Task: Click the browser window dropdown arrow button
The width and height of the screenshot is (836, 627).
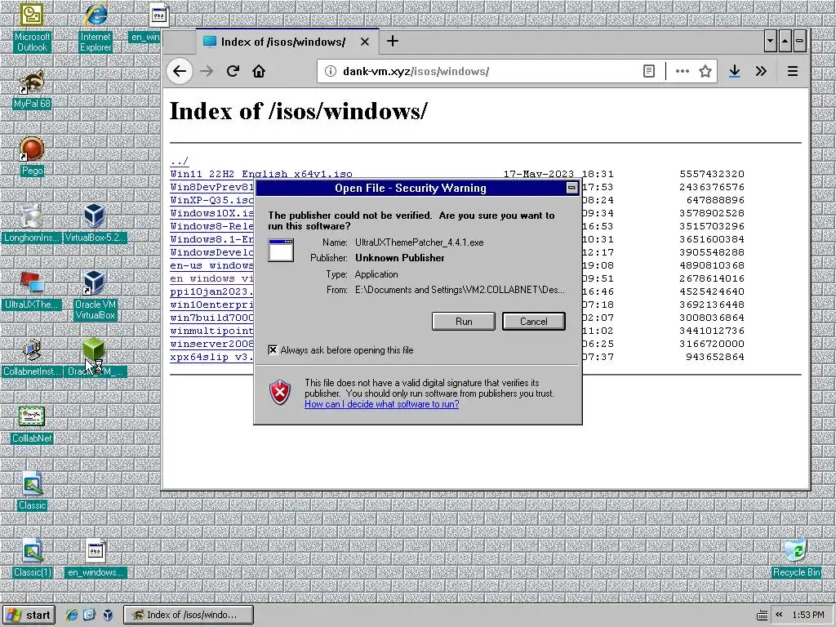Action: click(x=770, y=41)
